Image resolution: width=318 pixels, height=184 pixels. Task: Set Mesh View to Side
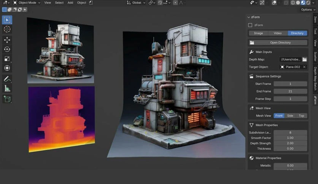point(290,116)
